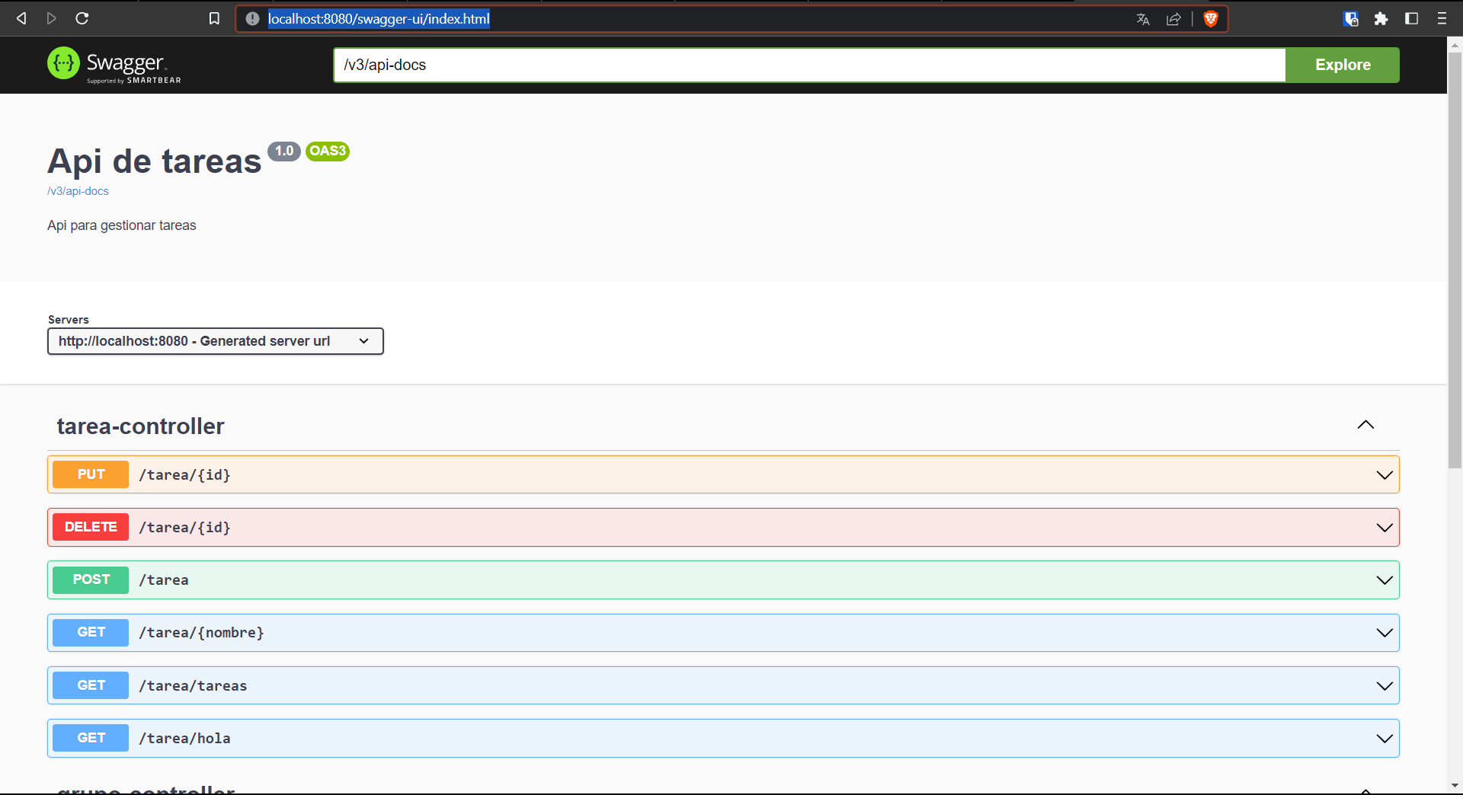Image resolution: width=1463 pixels, height=795 pixels.
Task: Click the PUT method badge
Action: point(91,474)
